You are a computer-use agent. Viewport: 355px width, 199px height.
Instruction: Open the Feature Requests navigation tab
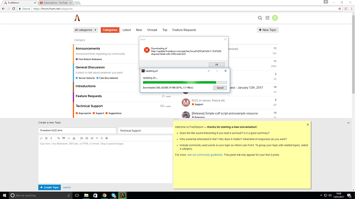[184, 30]
